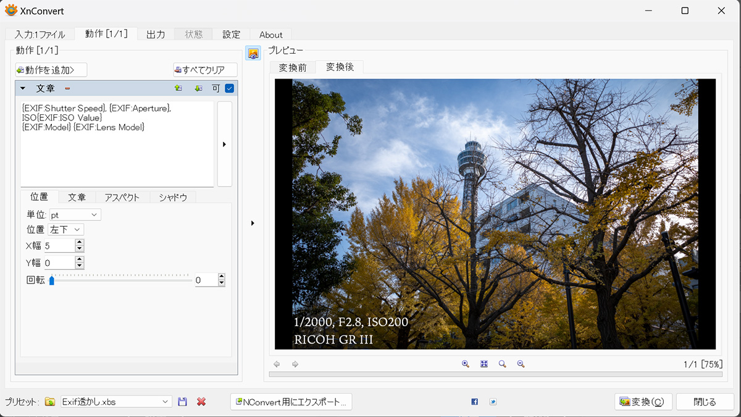Delete the preset with red X icon

coord(201,402)
